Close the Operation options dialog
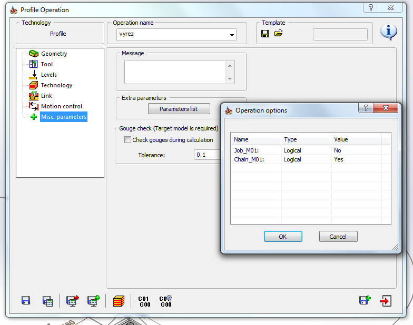 pos(386,108)
